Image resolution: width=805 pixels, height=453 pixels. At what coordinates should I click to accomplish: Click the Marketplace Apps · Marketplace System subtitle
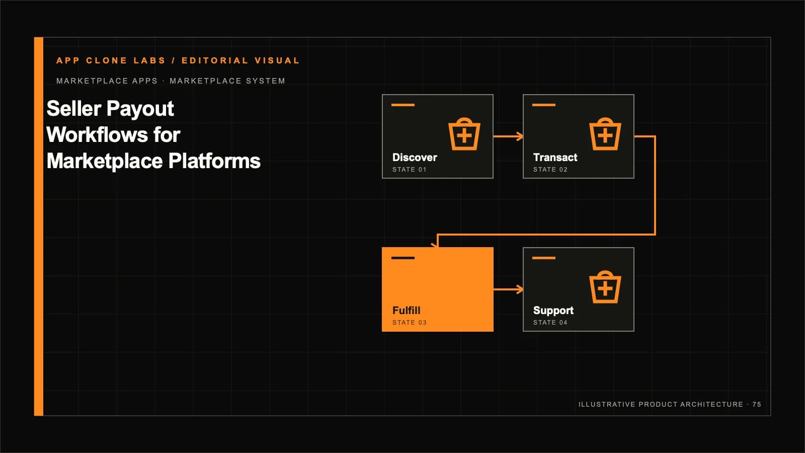point(171,81)
